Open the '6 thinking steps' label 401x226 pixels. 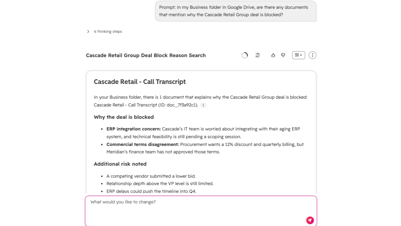[x=108, y=31]
